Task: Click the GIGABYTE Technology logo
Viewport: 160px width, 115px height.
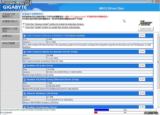Action: (x=15, y=8)
